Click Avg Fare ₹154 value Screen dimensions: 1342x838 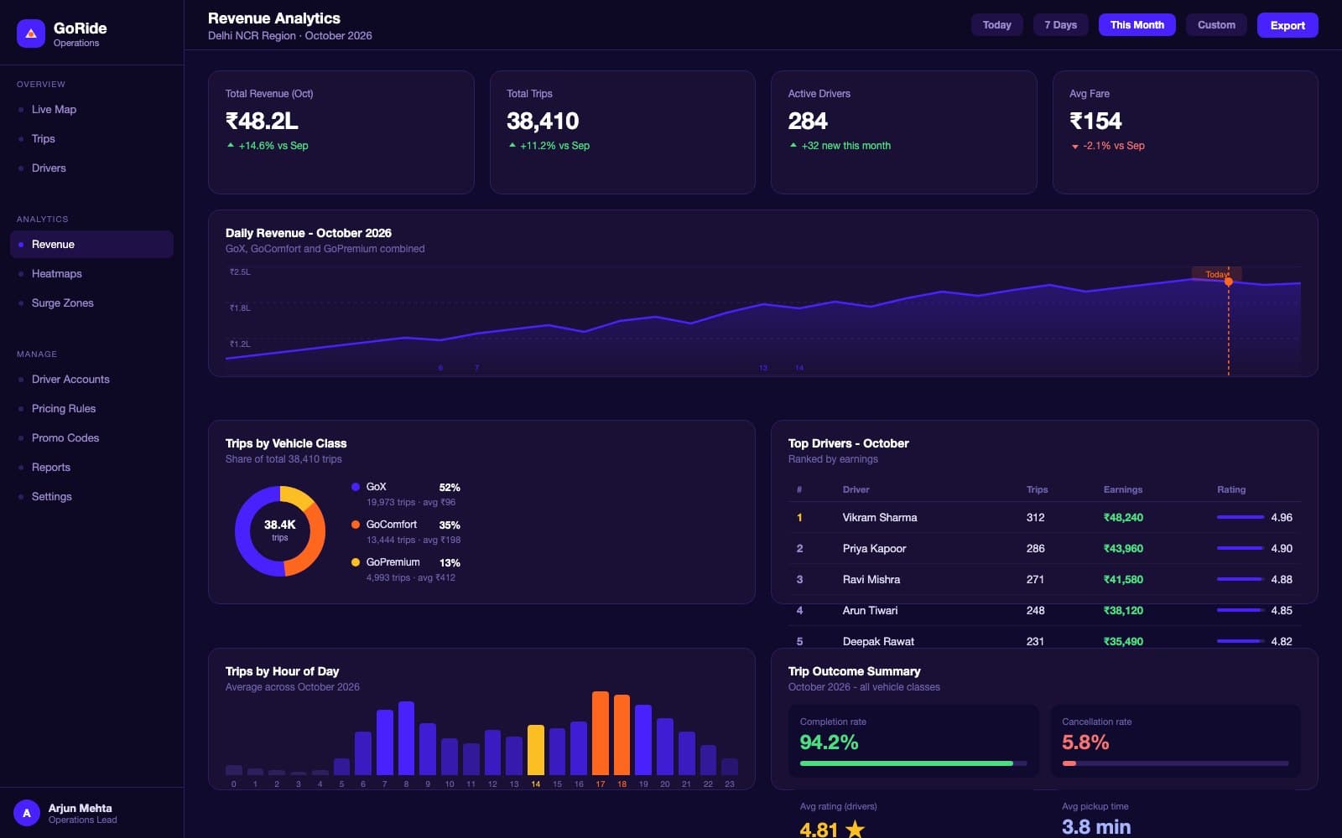(1095, 122)
